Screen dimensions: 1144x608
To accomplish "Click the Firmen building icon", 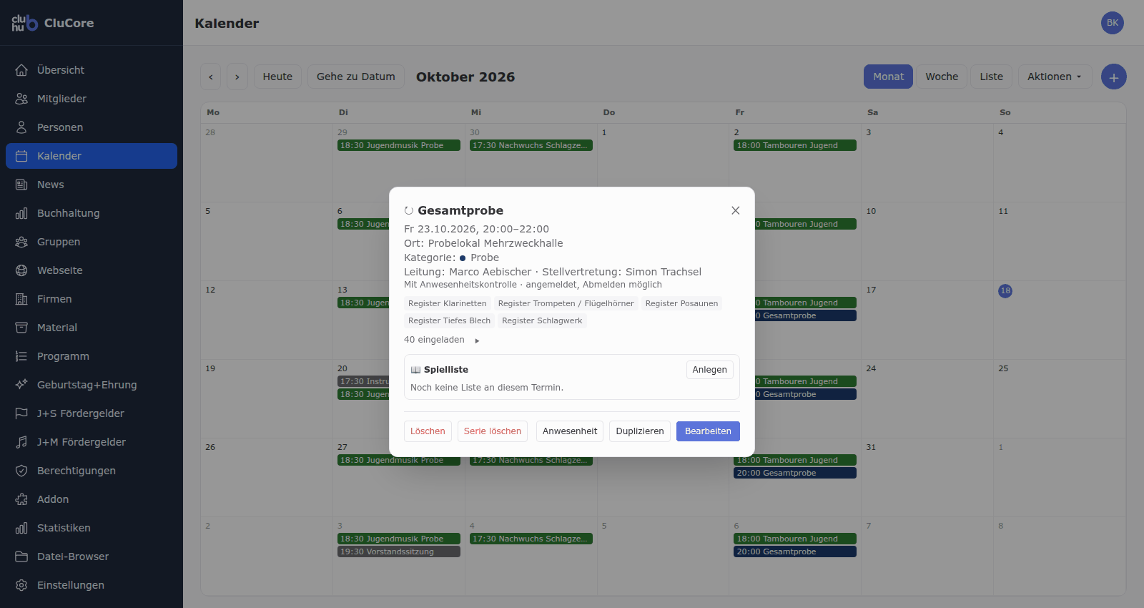I will [x=21, y=299].
